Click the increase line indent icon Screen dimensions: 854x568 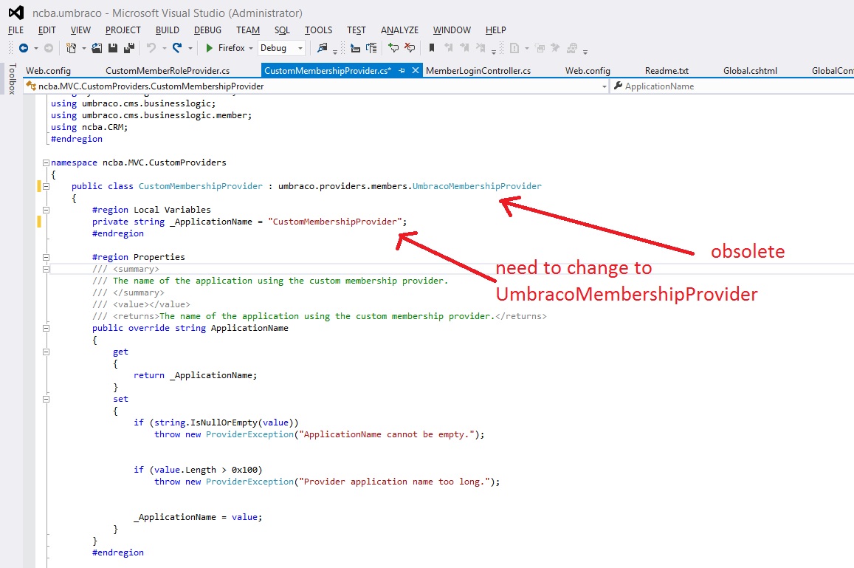click(371, 48)
